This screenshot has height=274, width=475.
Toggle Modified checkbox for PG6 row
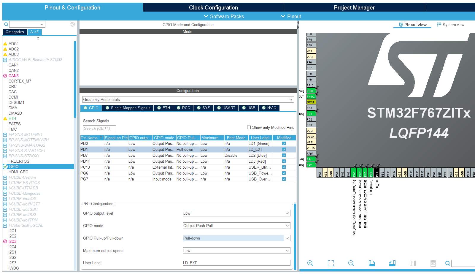coord(284,173)
